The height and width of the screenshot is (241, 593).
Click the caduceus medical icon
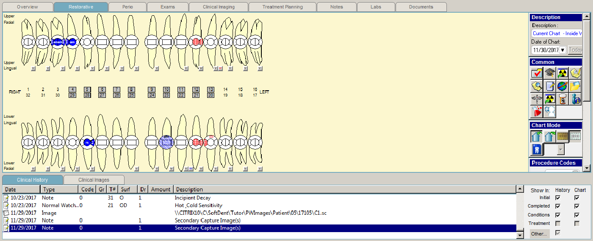[x=537, y=99]
